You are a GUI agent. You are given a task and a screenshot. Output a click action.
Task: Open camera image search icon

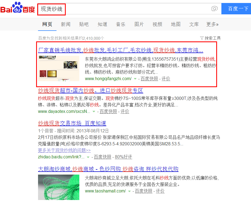point(214,9)
